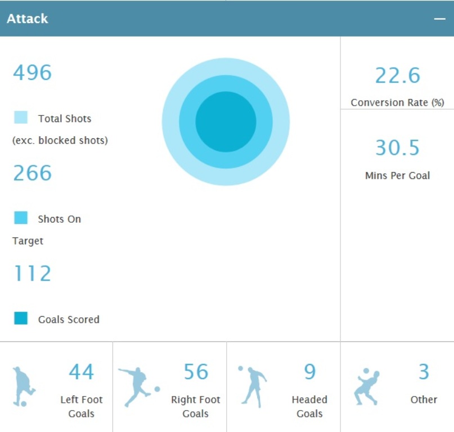The image size is (454, 432).
Task: Click the 22.6 conversion rate figure
Action: click(x=397, y=75)
